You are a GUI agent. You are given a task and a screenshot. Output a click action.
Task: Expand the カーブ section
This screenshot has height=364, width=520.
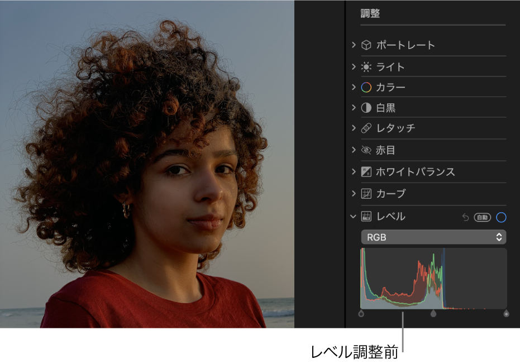(355, 194)
